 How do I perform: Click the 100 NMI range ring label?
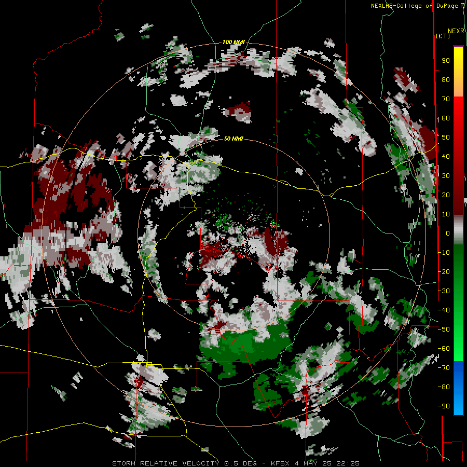(233, 42)
